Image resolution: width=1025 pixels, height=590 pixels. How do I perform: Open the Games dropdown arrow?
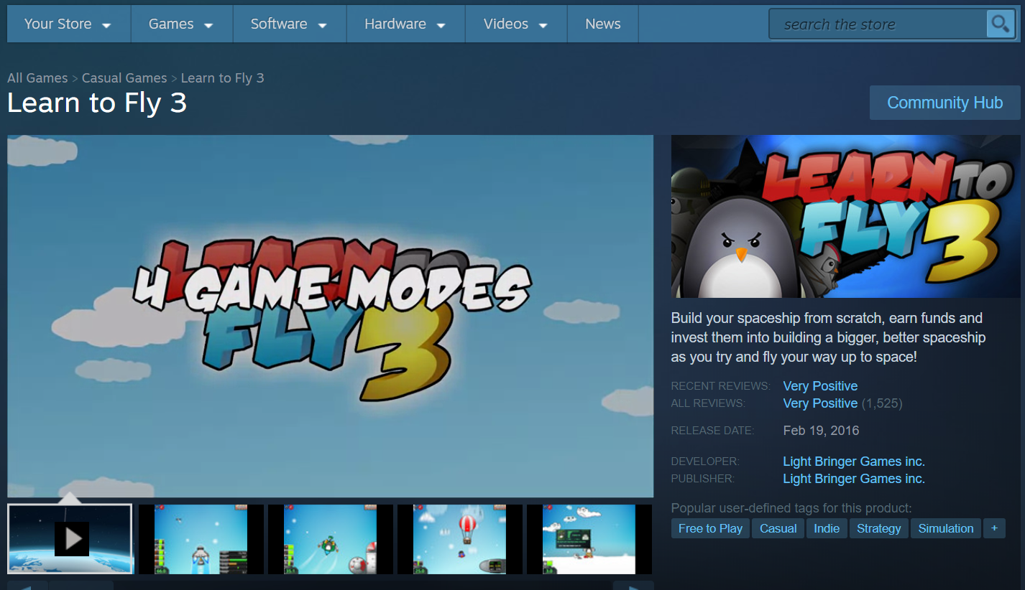(x=208, y=26)
